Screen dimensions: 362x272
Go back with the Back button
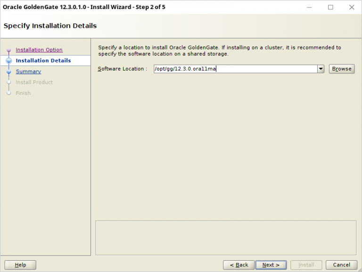click(x=239, y=265)
